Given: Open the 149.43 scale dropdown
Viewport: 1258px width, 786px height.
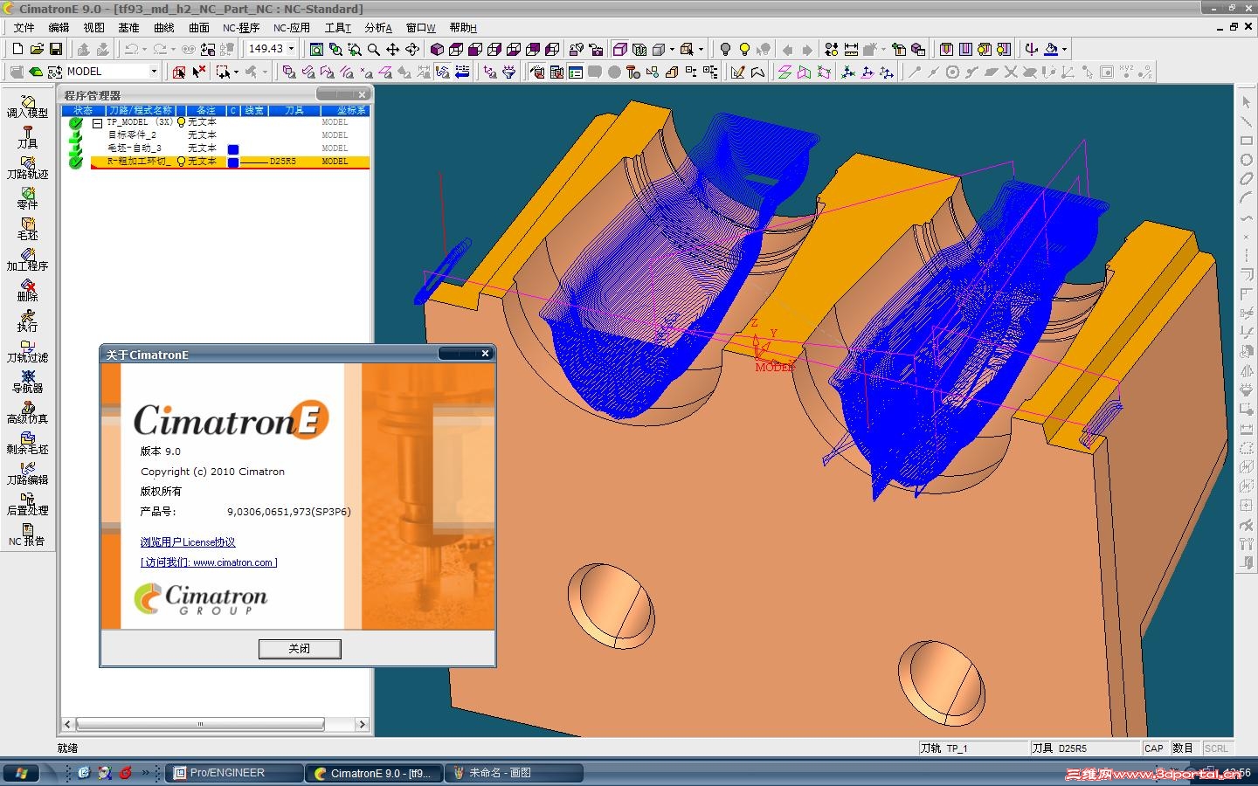Looking at the screenshot, I should (291, 49).
